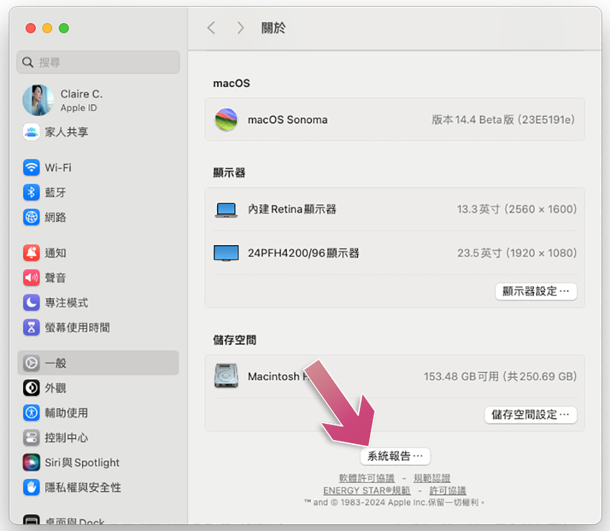Open the 外觀 appearance icon
Viewport: 610px width, 531px height.
(x=31, y=388)
